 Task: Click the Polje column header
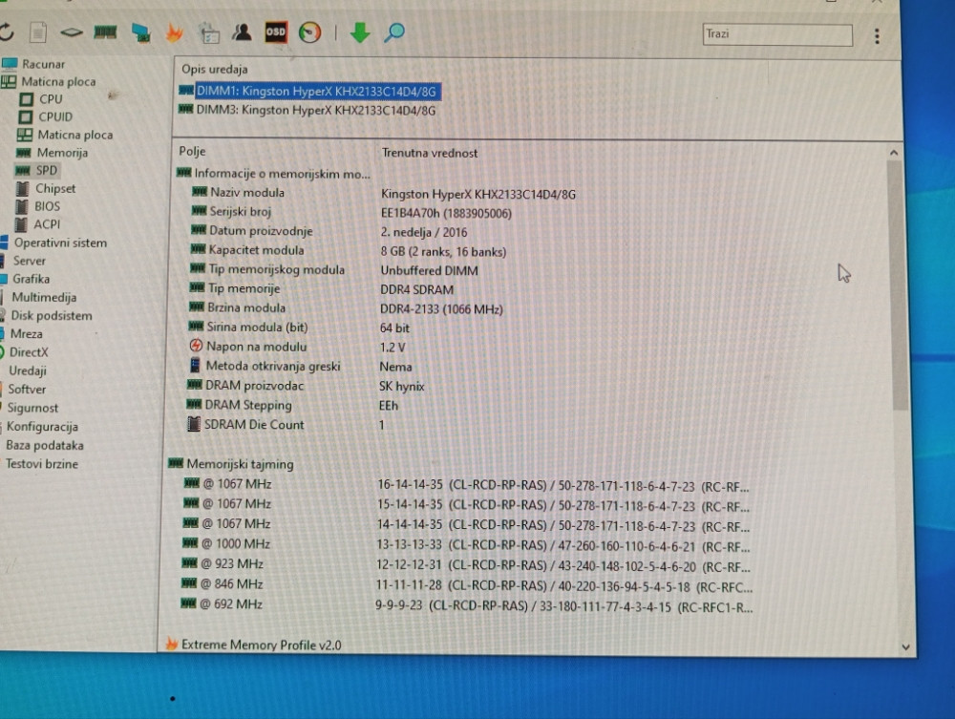point(192,151)
